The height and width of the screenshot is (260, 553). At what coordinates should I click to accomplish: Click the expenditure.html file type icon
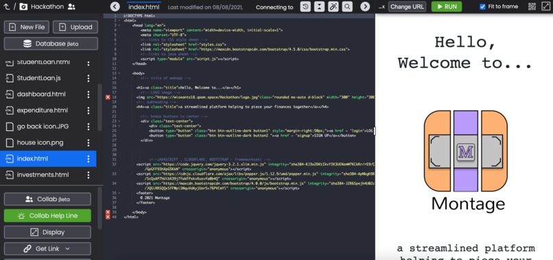[9, 110]
